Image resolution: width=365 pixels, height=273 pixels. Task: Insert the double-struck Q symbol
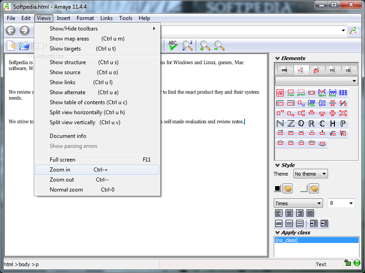(x=301, y=123)
